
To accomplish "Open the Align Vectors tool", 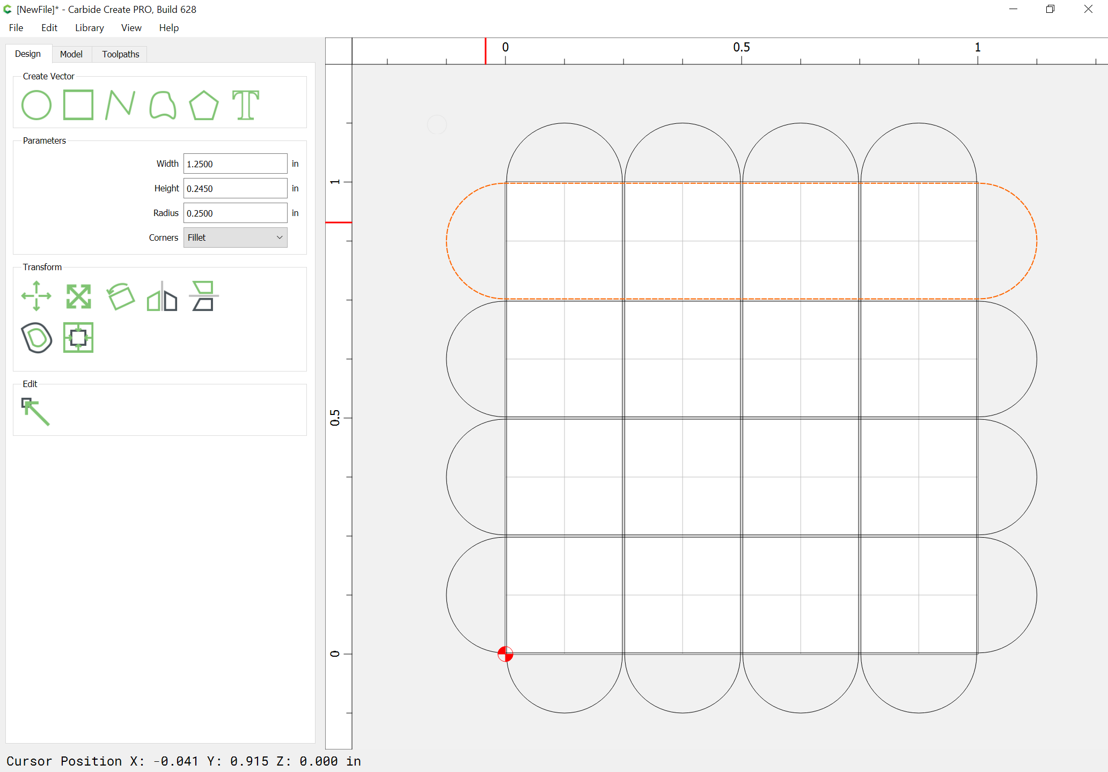I will [78, 338].
